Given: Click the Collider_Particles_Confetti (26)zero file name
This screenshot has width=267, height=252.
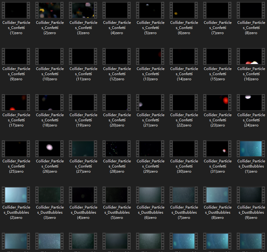Looking at the screenshot, I should (50, 166).
